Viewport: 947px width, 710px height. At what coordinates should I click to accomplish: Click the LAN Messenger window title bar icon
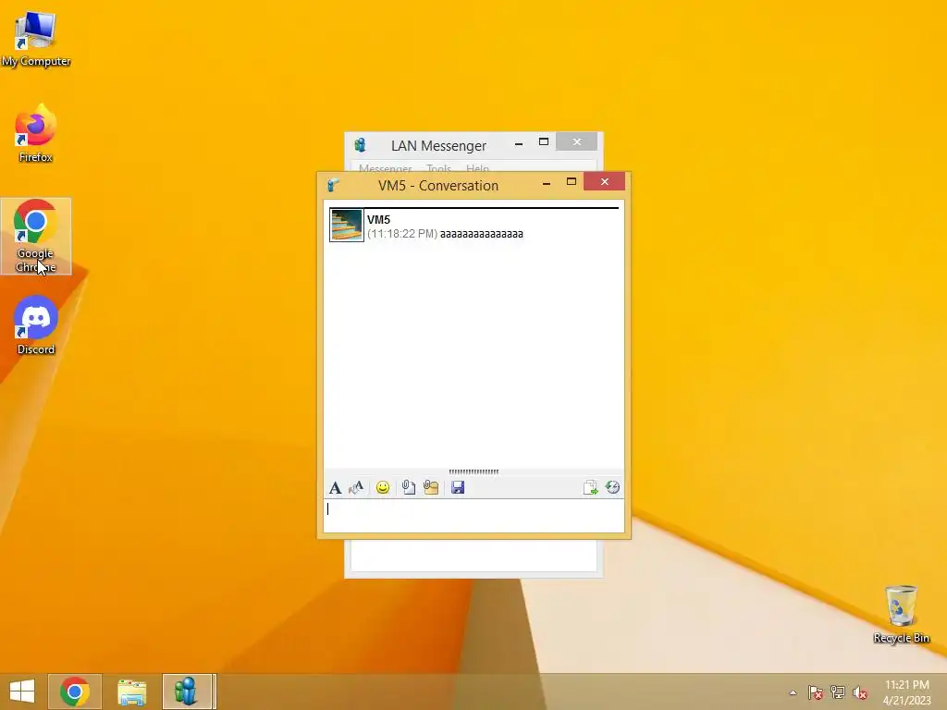[x=361, y=145]
